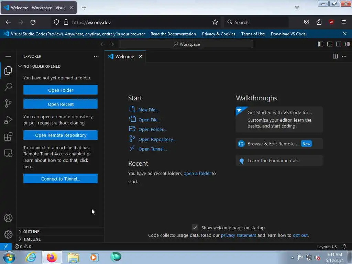Save page to Pocket icon

[306, 22]
